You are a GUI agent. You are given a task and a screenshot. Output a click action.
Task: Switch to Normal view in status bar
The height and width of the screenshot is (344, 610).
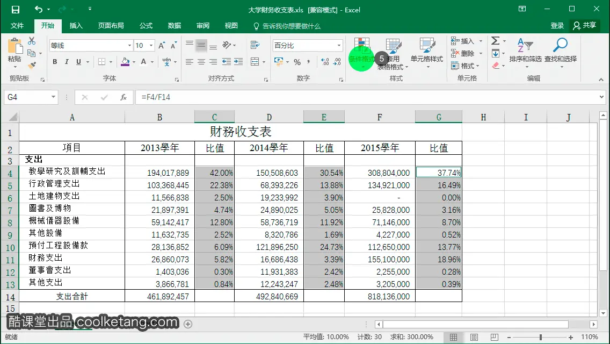[x=454, y=337]
